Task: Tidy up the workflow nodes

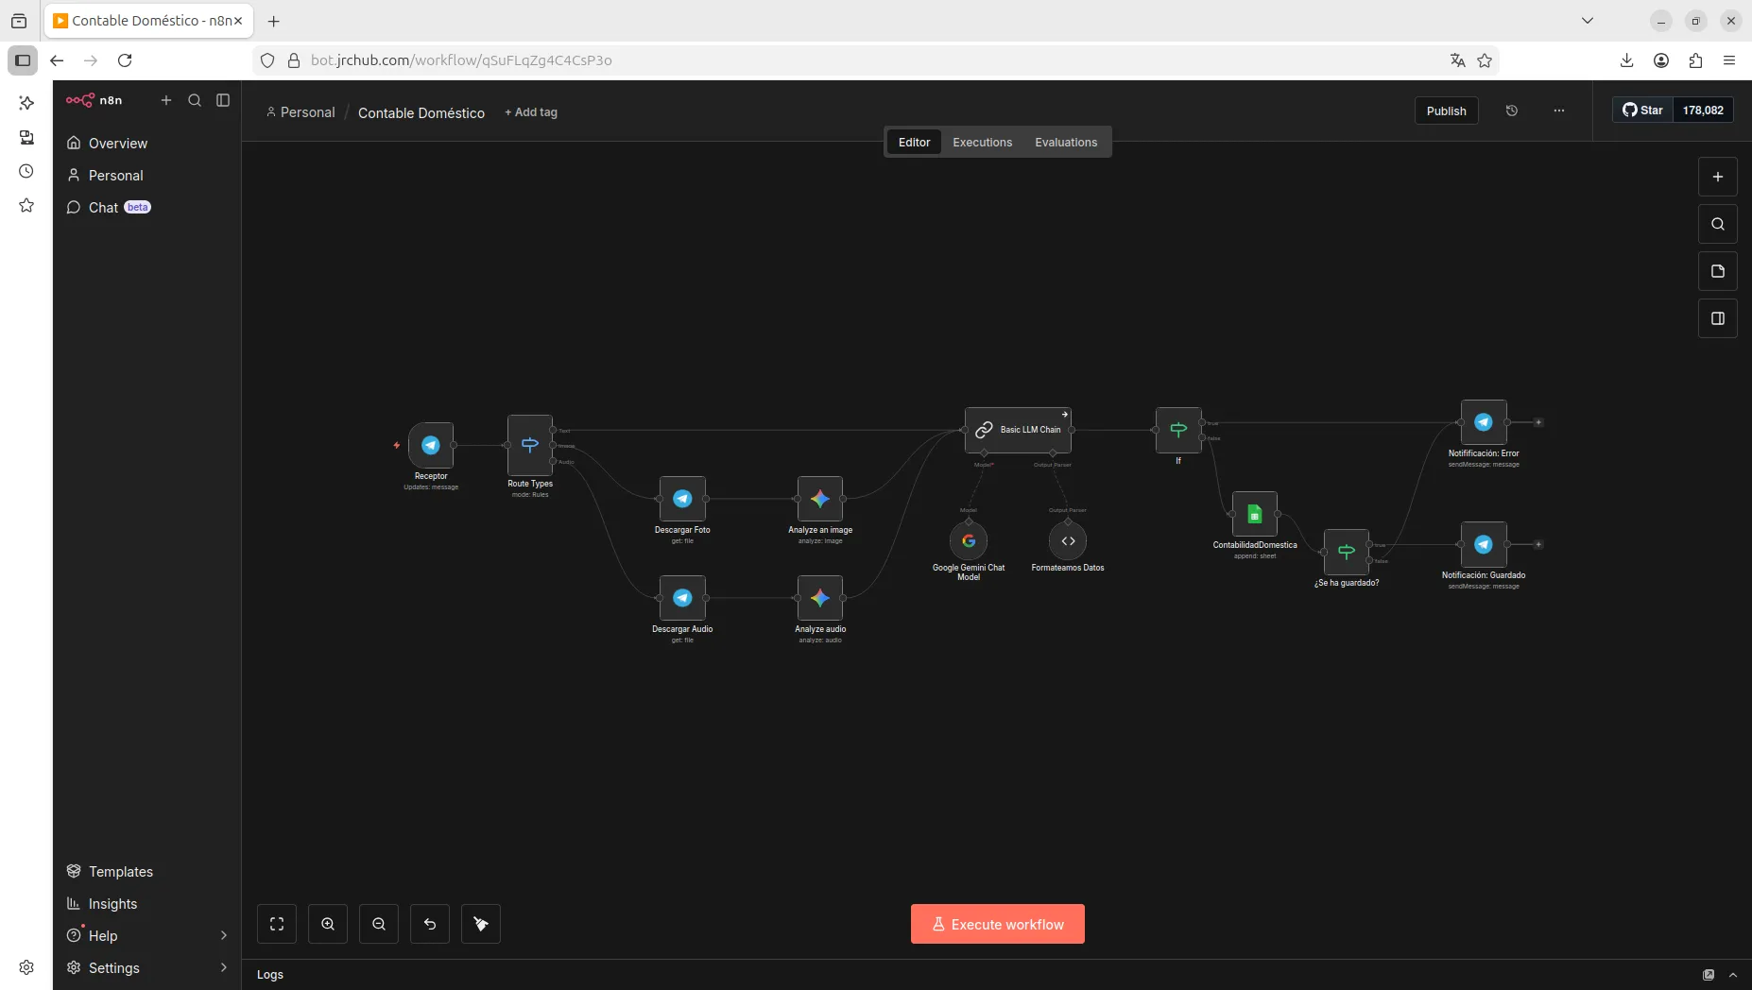Action: pyautogui.click(x=481, y=924)
